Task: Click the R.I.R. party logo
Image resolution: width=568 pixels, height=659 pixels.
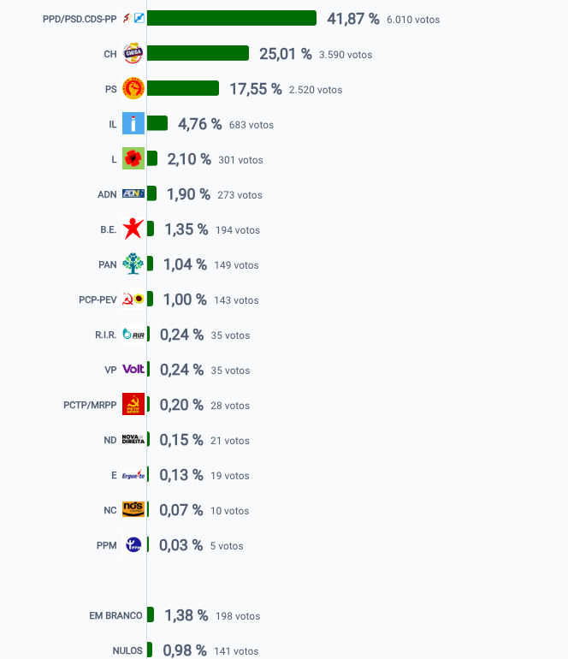Action: (x=133, y=334)
